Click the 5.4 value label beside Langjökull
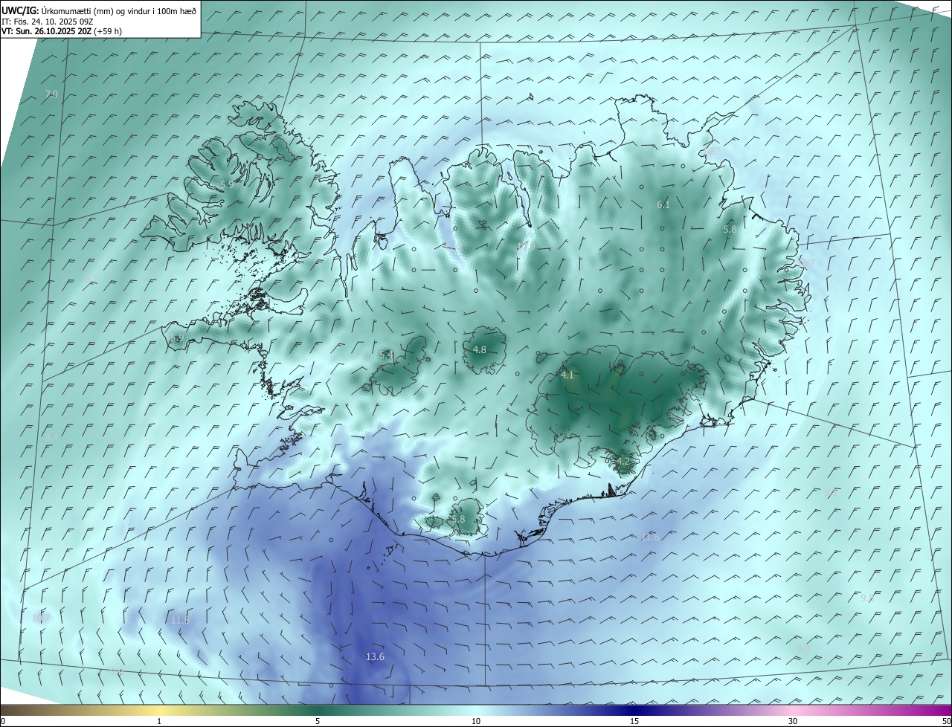 click(x=387, y=355)
